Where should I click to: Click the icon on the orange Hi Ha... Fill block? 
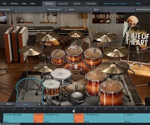click(76, 115)
